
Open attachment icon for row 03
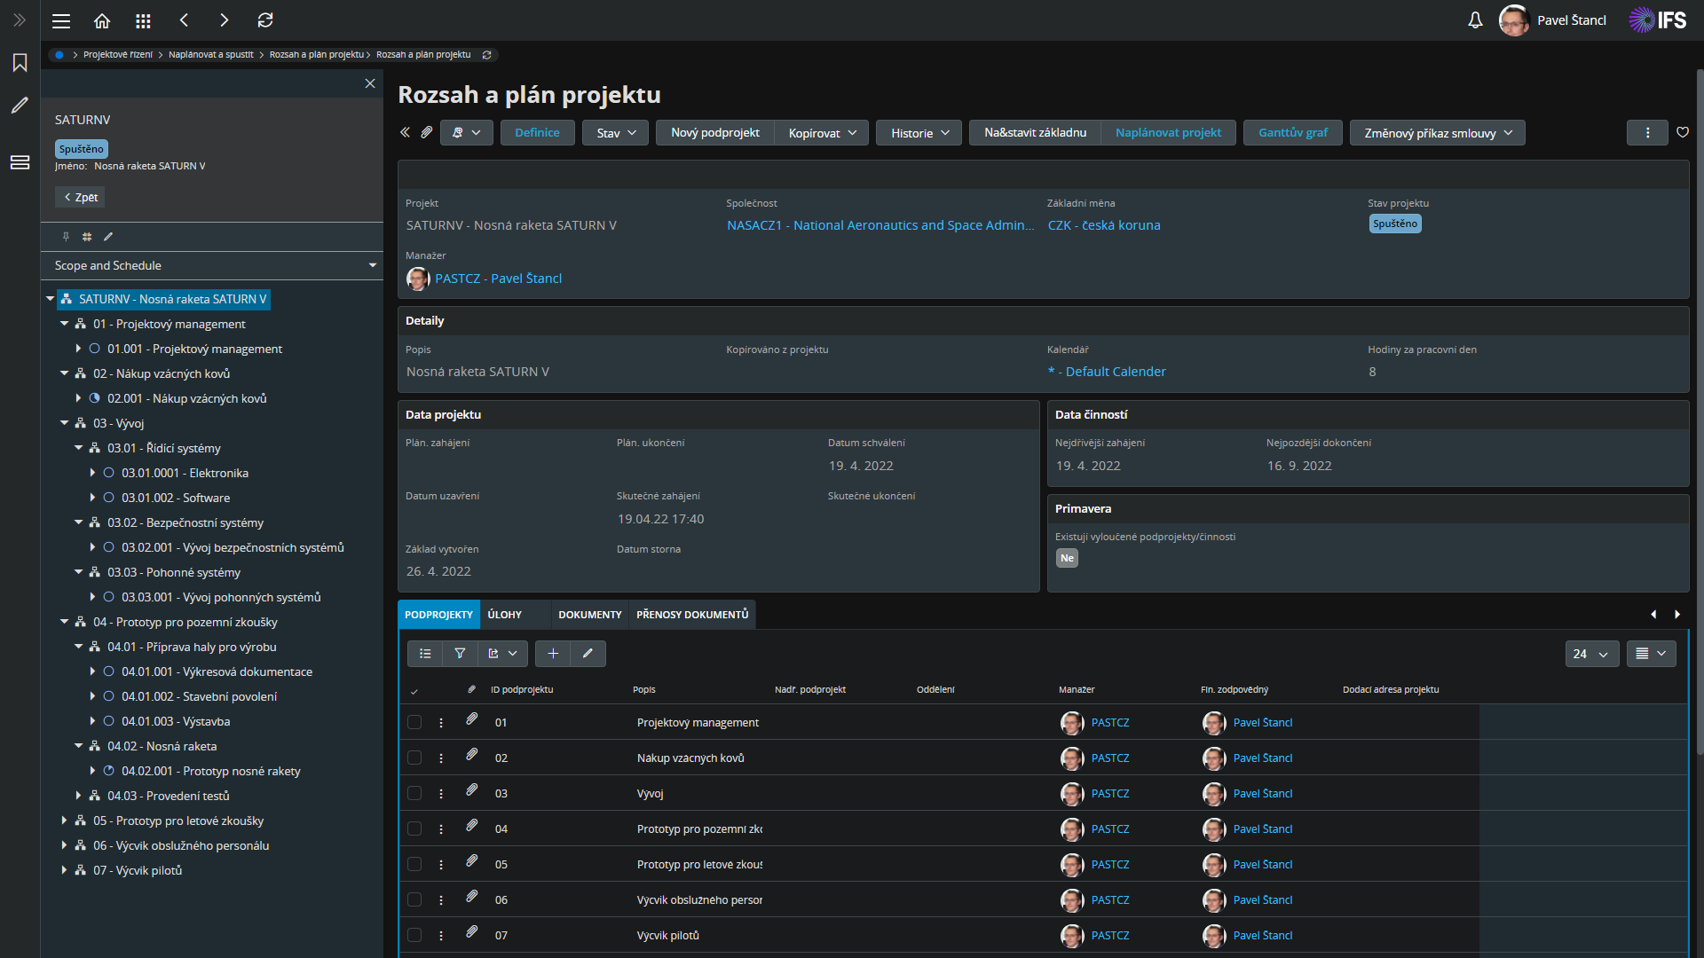pyautogui.click(x=472, y=790)
